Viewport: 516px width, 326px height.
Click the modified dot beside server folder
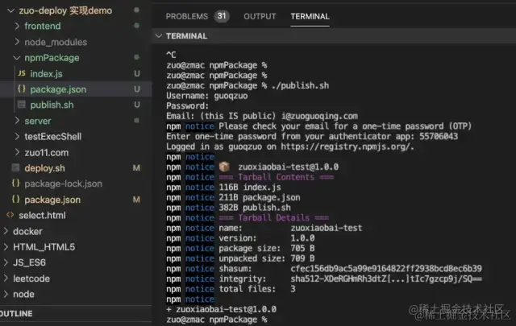136,121
